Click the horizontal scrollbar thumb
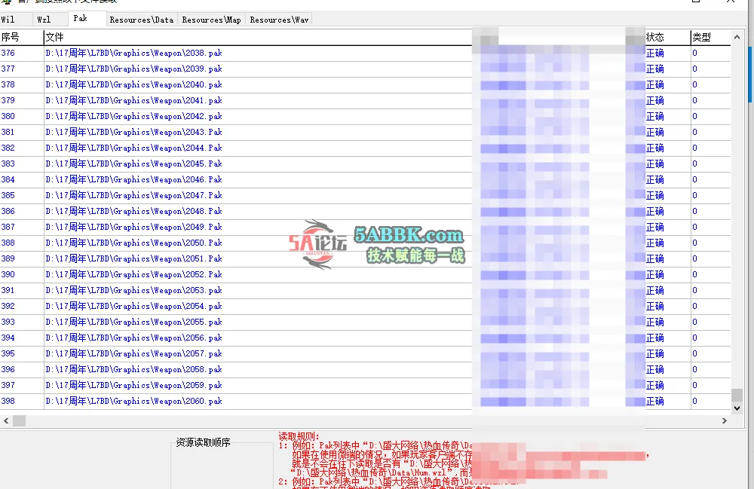The height and width of the screenshot is (489, 754). (x=20, y=420)
